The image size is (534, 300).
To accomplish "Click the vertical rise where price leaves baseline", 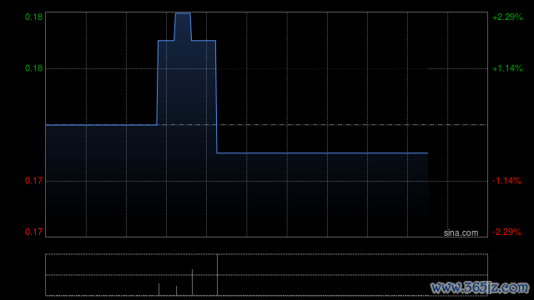I will [x=158, y=82].
